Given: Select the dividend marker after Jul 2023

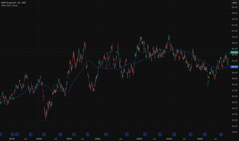Looking at the screenshot, I should coord(160,134).
